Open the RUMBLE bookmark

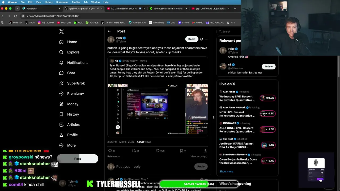click(x=92, y=23)
